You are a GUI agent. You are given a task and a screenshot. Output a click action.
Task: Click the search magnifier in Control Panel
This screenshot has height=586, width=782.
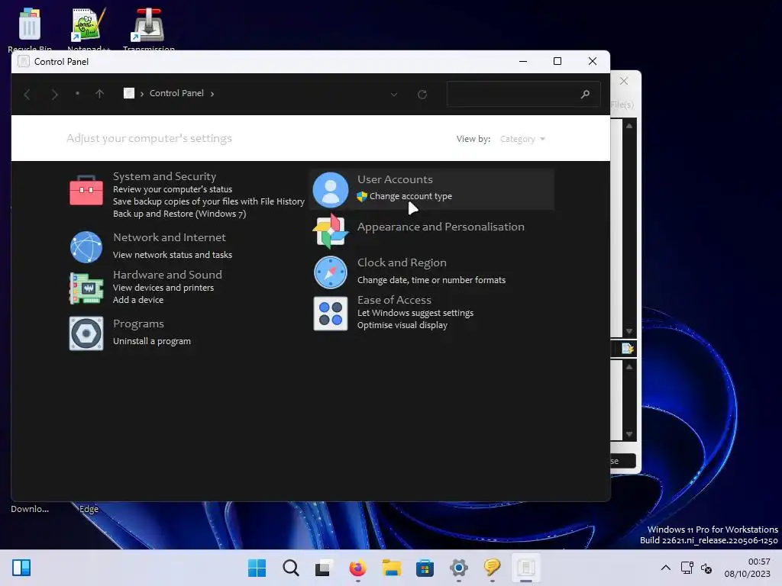tap(585, 94)
